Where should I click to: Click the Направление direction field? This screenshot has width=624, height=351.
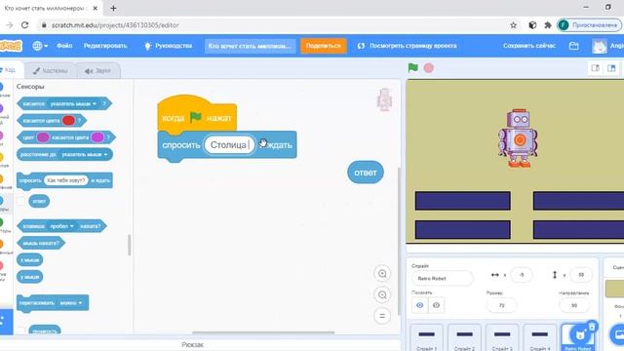click(x=574, y=305)
